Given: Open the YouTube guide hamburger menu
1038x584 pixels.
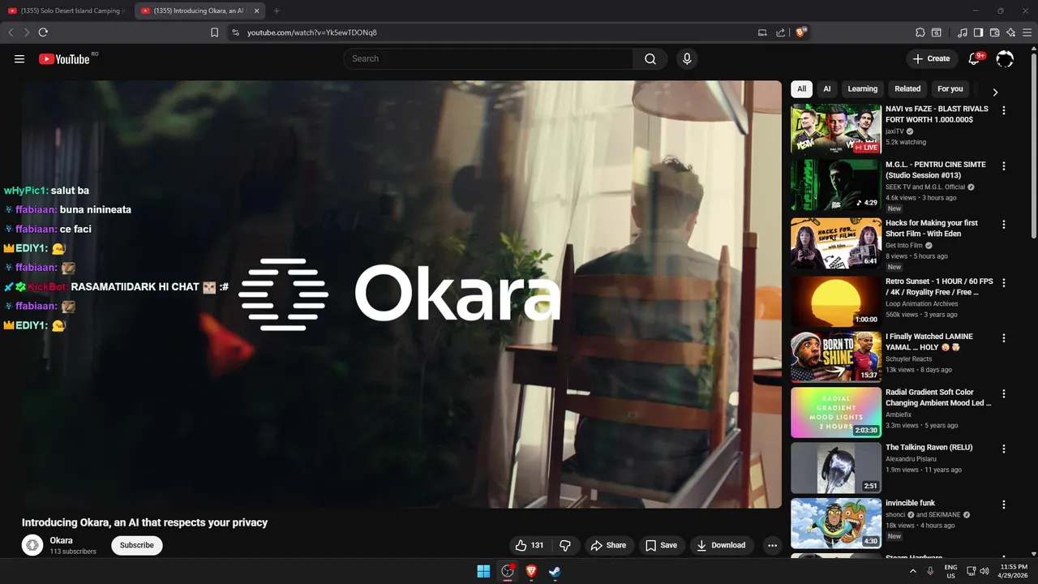Looking at the screenshot, I should 19,58.
